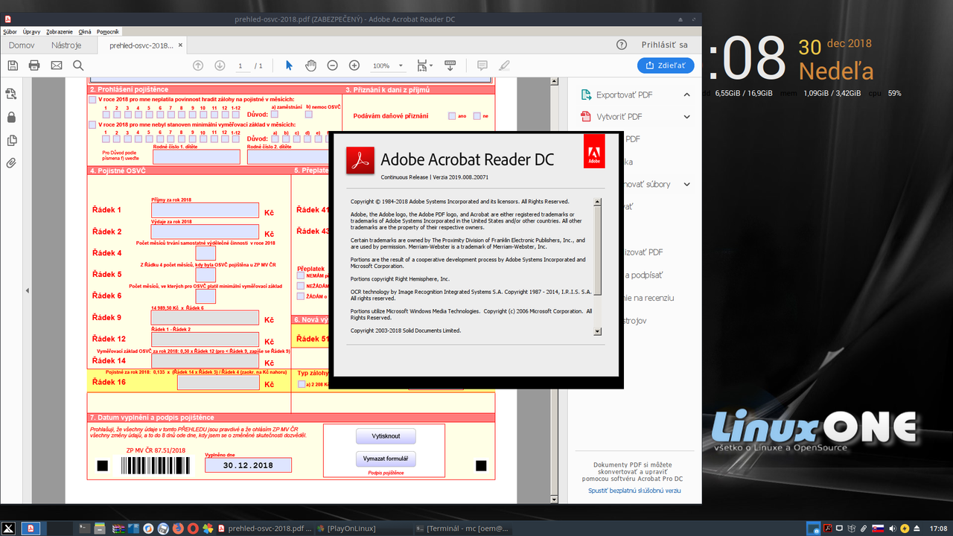Open the Zobrazenie menu
The image size is (953, 536).
pos(59,32)
